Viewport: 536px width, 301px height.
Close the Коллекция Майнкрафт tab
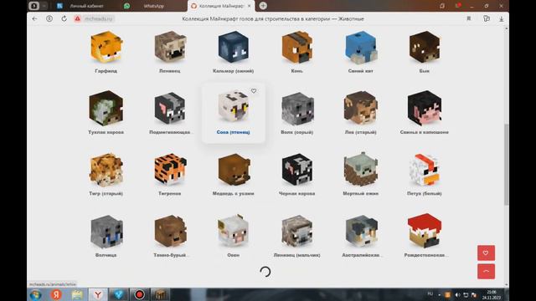(x=250, y=6)
